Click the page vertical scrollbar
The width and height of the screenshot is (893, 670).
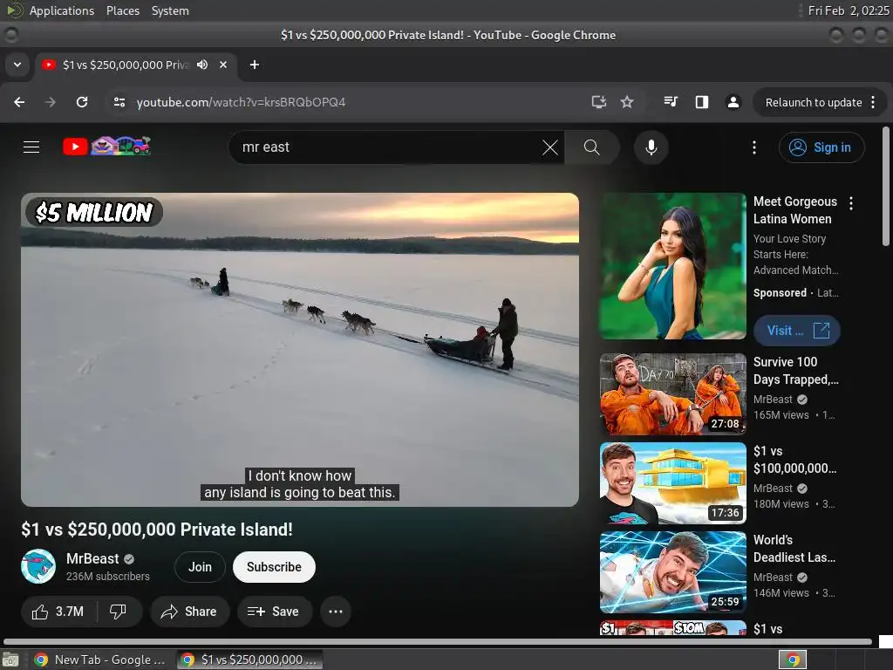[x=886, y=187]
